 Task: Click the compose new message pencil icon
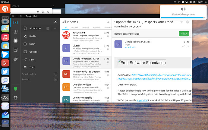pyautogui.click(x=55, y=22)
